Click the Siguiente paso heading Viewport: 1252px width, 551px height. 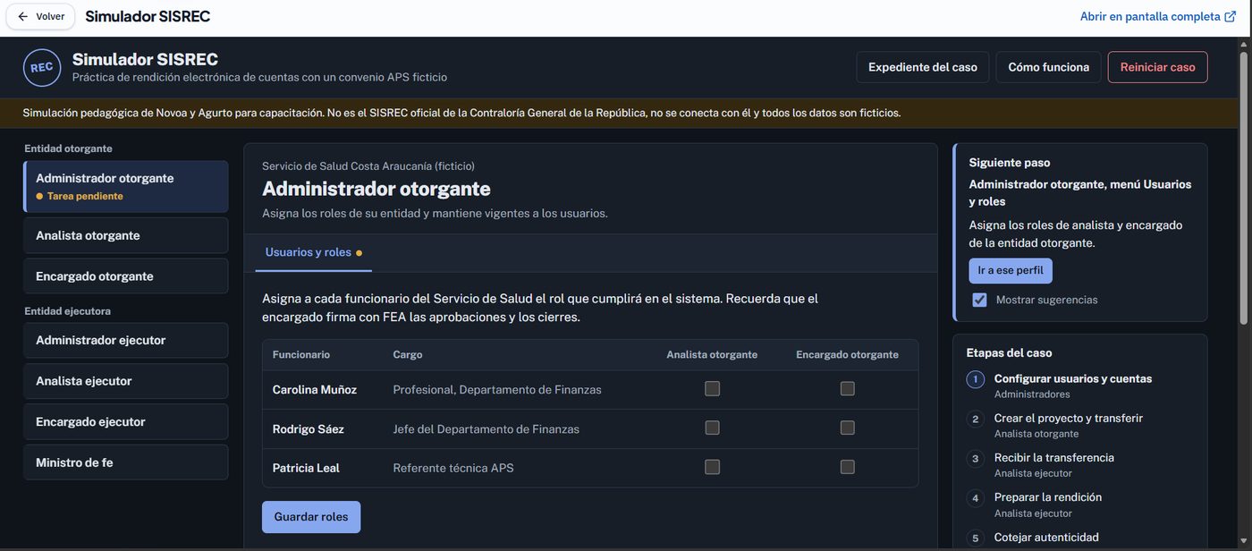1010,163
